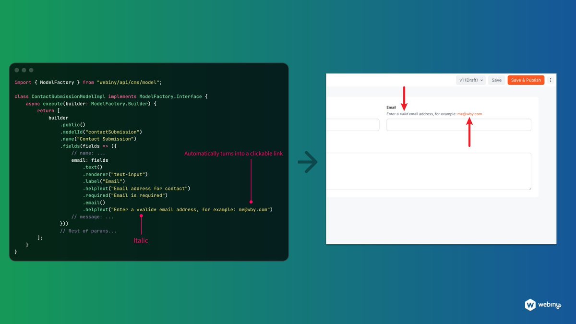Image resolution: width=576 pixels, height=324 pixels.
Task: Click the Webiny logo in bottom right corner
Action: [x=543, y=304]
